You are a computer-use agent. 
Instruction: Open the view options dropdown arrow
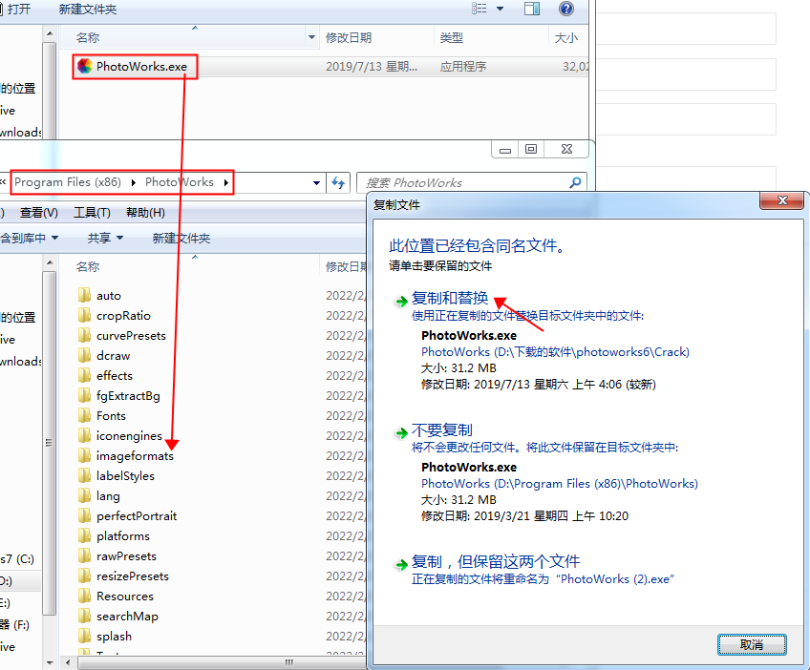(501, 9)
